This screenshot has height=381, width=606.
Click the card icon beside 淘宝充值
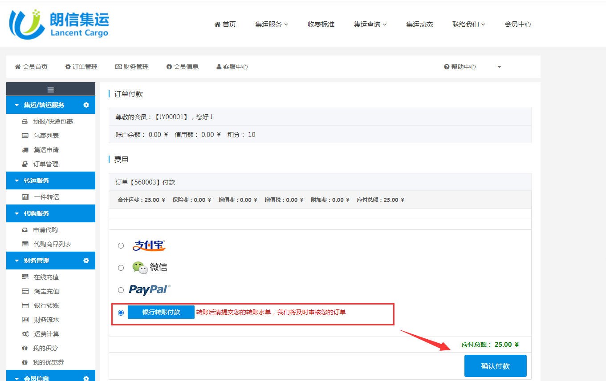click(25, 291)
